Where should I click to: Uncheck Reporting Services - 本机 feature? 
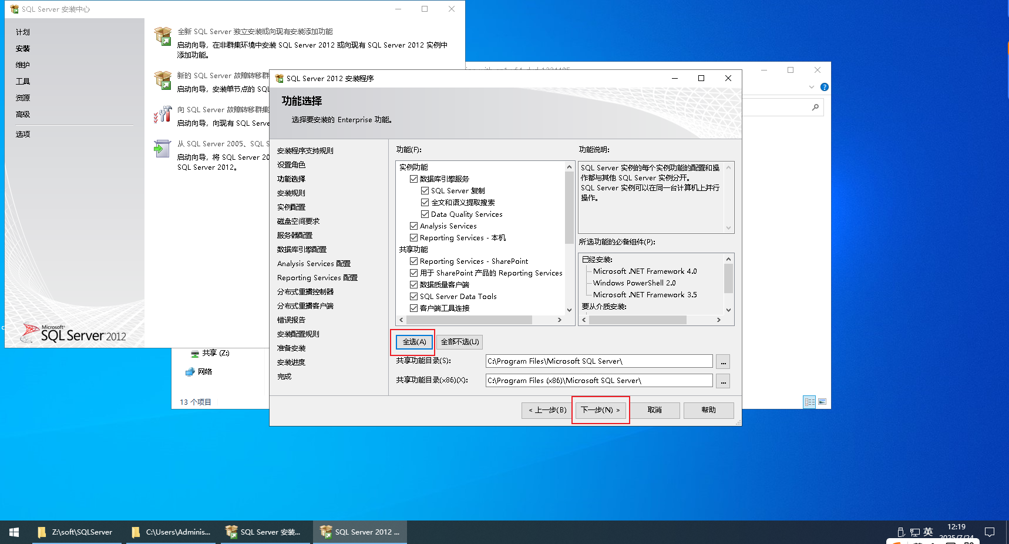[413, 238]
